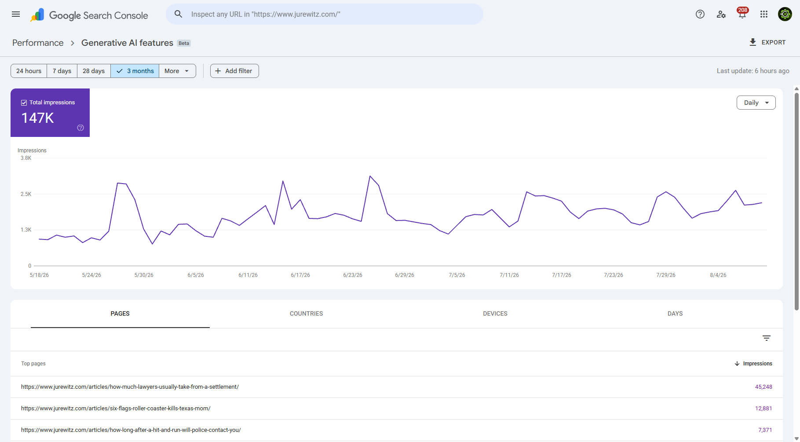The image size is (800, 442).
Task: Switch to the Countries tab
Action: pos(306,313)
